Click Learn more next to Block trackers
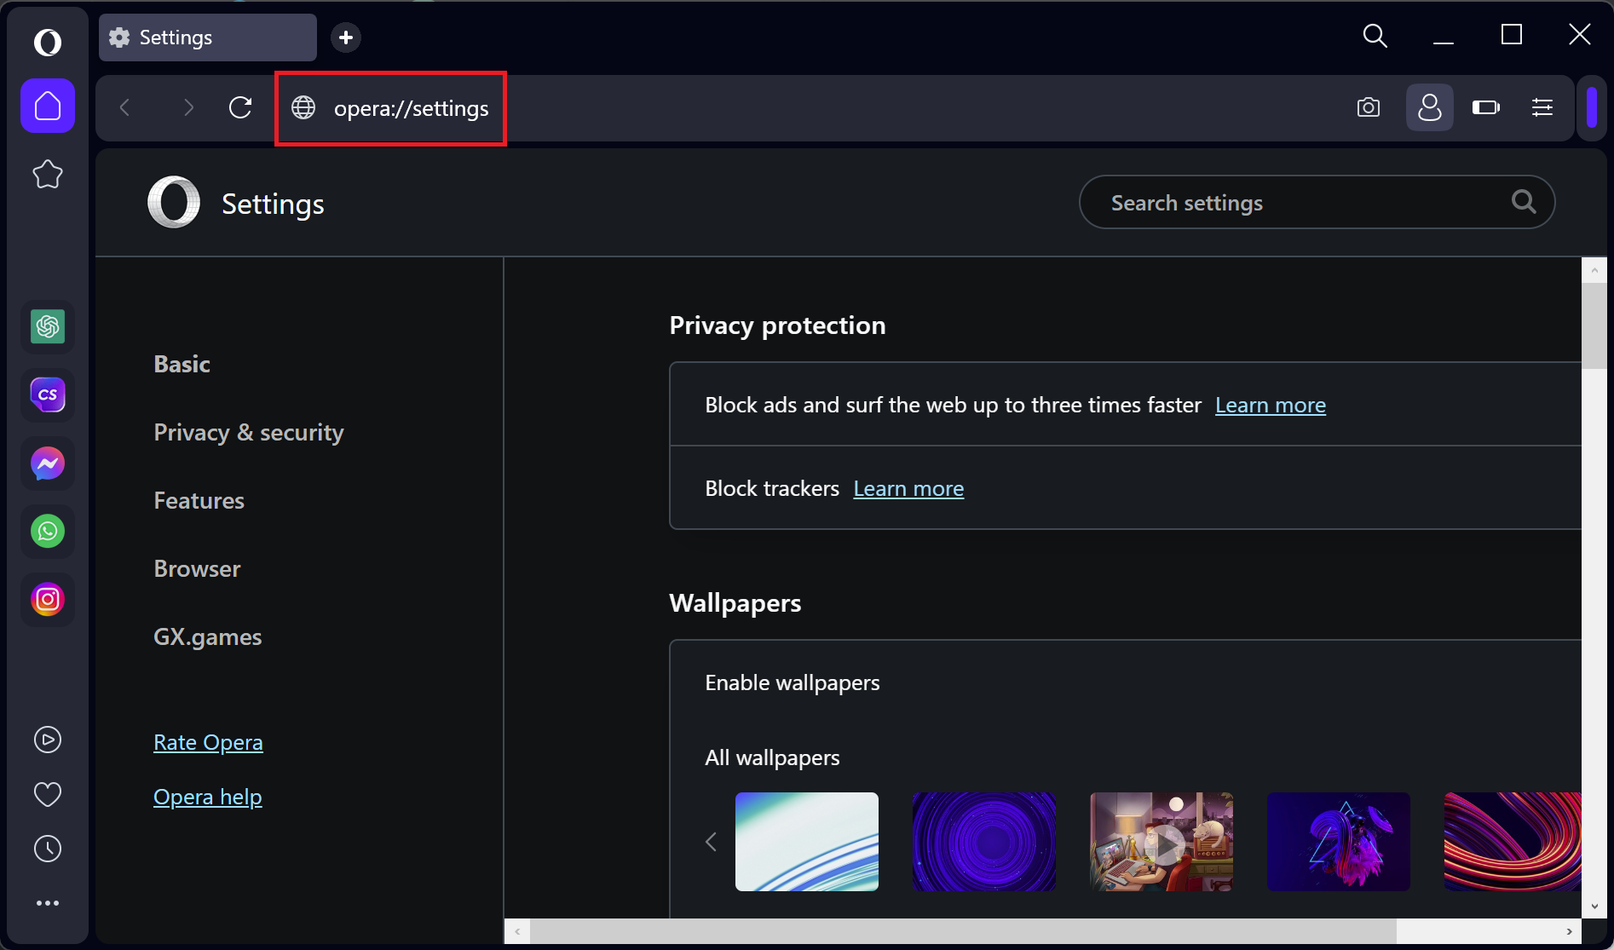This screenshot has height=950, width=1614. [908, 489]
